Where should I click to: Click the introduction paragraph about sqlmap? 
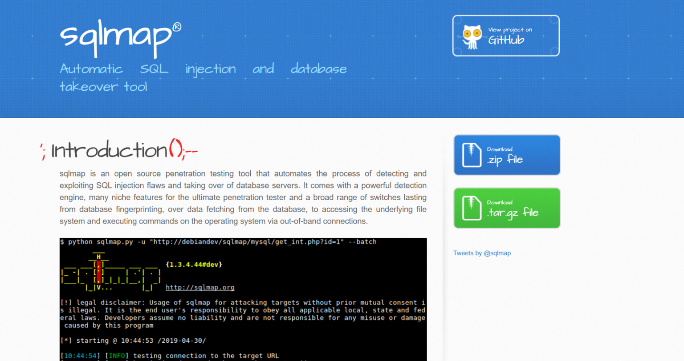243,197
